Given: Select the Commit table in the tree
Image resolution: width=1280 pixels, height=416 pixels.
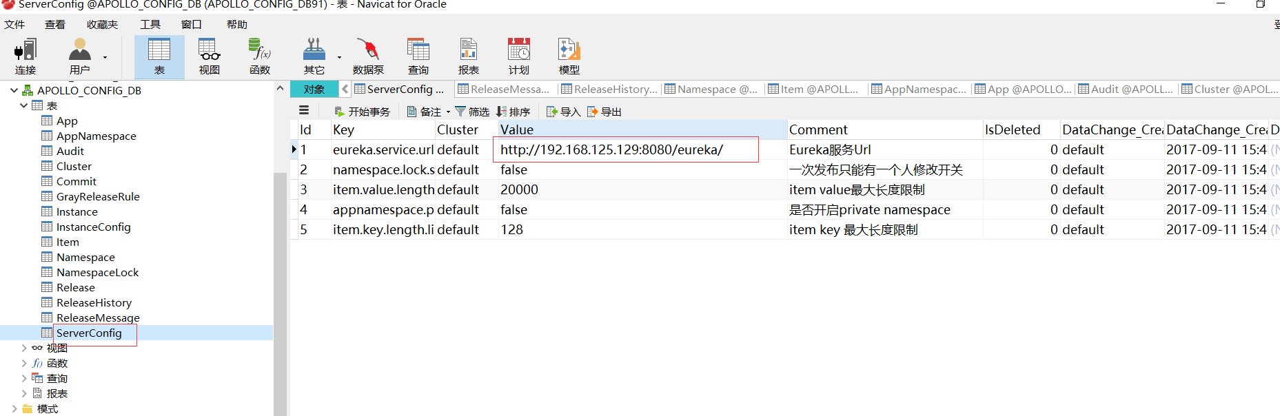Looking at the screenshot, I should coord(76,181).
